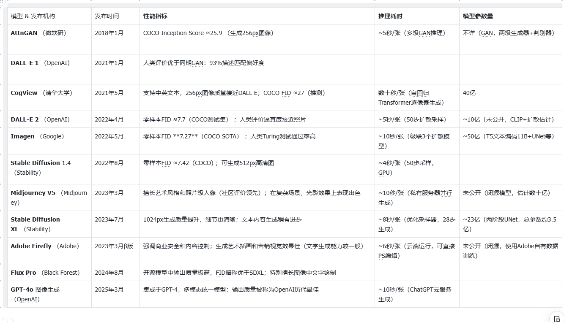Select the 'CogView (清华大学)' cell
This screenshot has height=322, width=564.
point(49,97)
